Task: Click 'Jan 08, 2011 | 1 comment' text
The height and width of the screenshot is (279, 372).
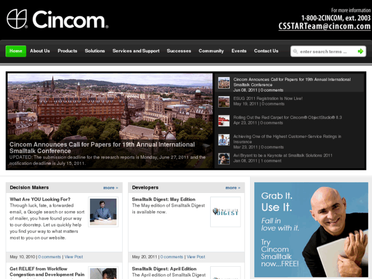Action: [257, 161]
